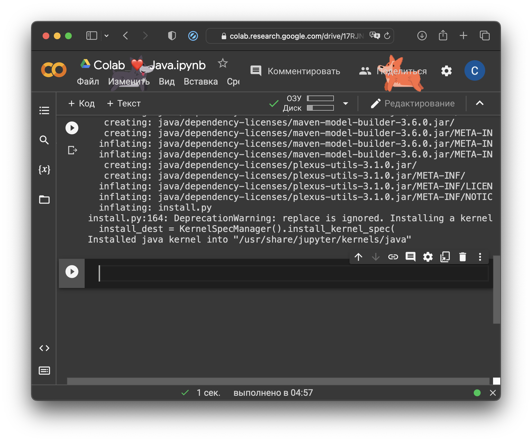Move the cell down
Screen dimensions: 532x442
point(376,257)
